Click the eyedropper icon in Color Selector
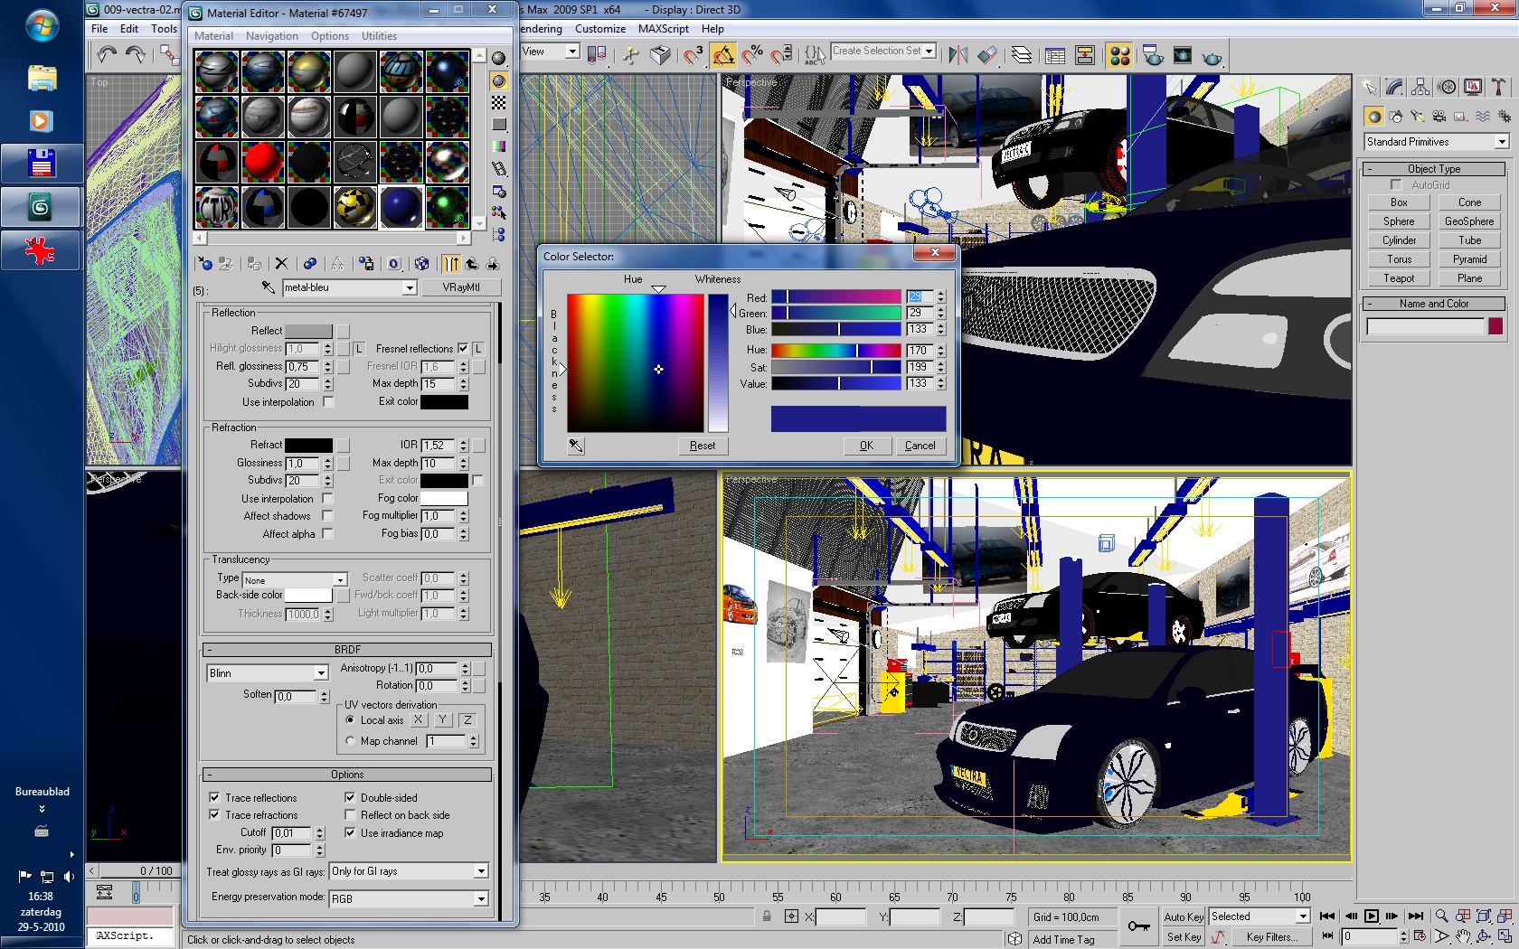 click(x=576, y=446)
